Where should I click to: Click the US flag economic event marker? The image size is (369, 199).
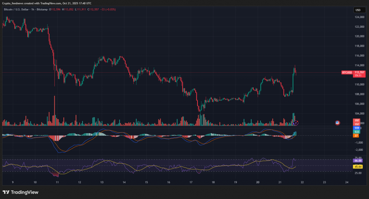[x=338, y=123]
